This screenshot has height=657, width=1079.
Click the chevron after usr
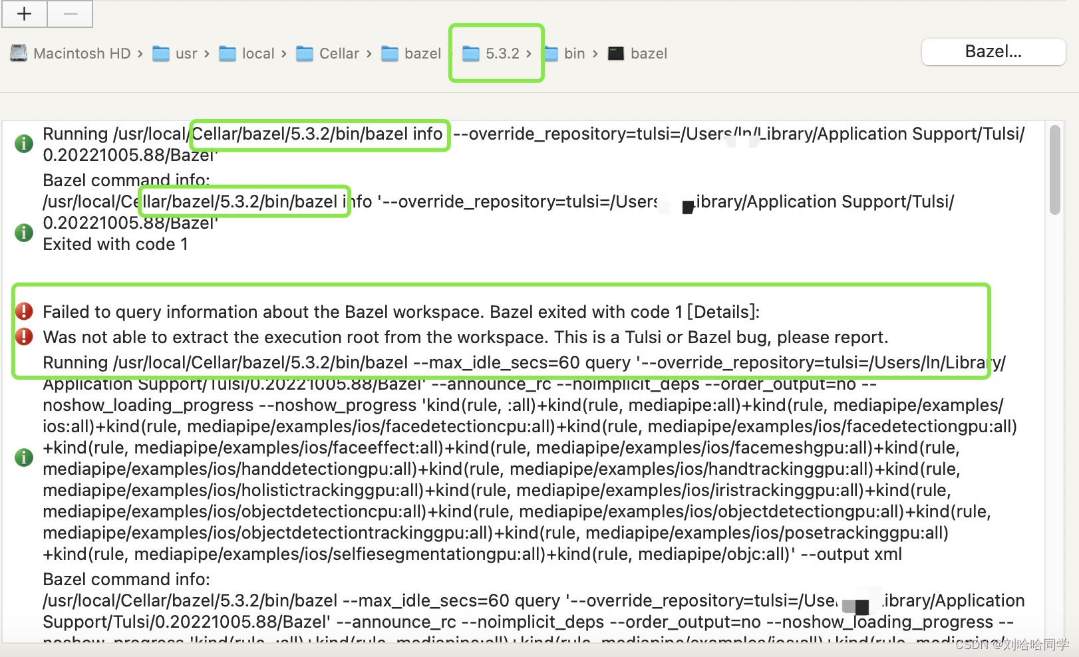pyautogui.click(x=206, y=53)
